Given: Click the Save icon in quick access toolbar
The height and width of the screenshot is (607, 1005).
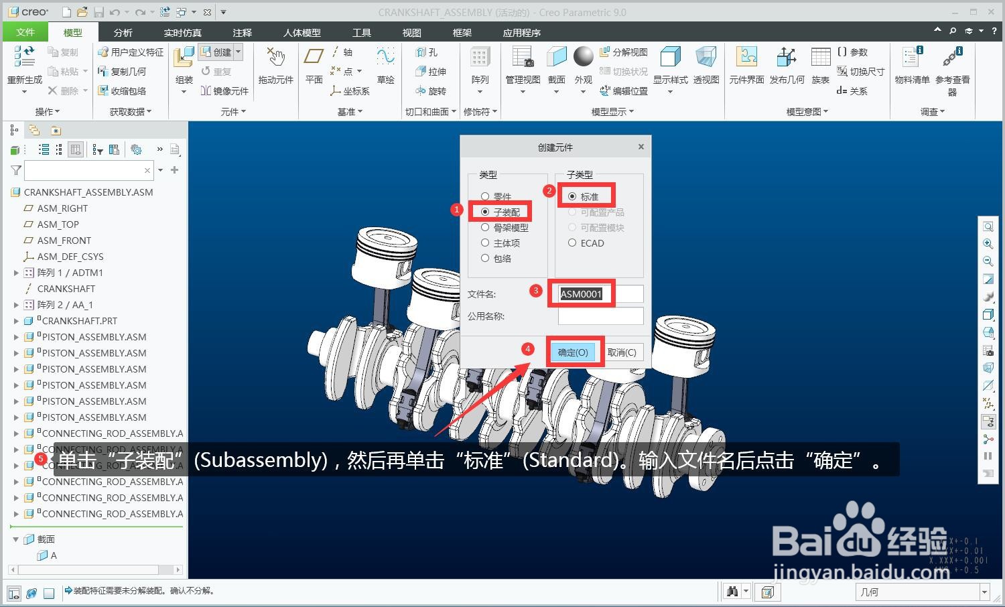Looking at the screenshot, I should (98, 12).
